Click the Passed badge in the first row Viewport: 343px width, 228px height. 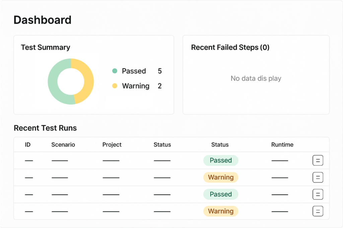pos(221,161)
